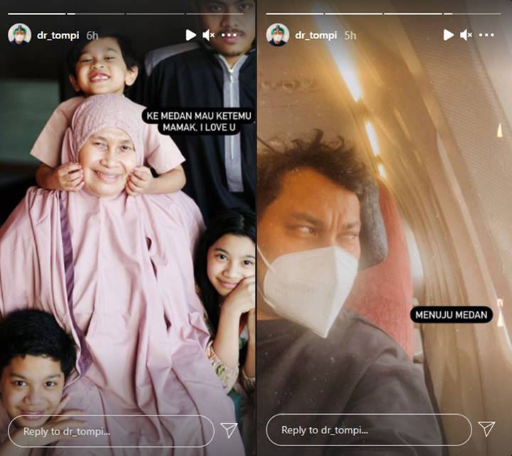This screenshot has width=512, height=456.
Task: Click the 'MENUJU MEDAN' caption sticker
Action: 452,314
